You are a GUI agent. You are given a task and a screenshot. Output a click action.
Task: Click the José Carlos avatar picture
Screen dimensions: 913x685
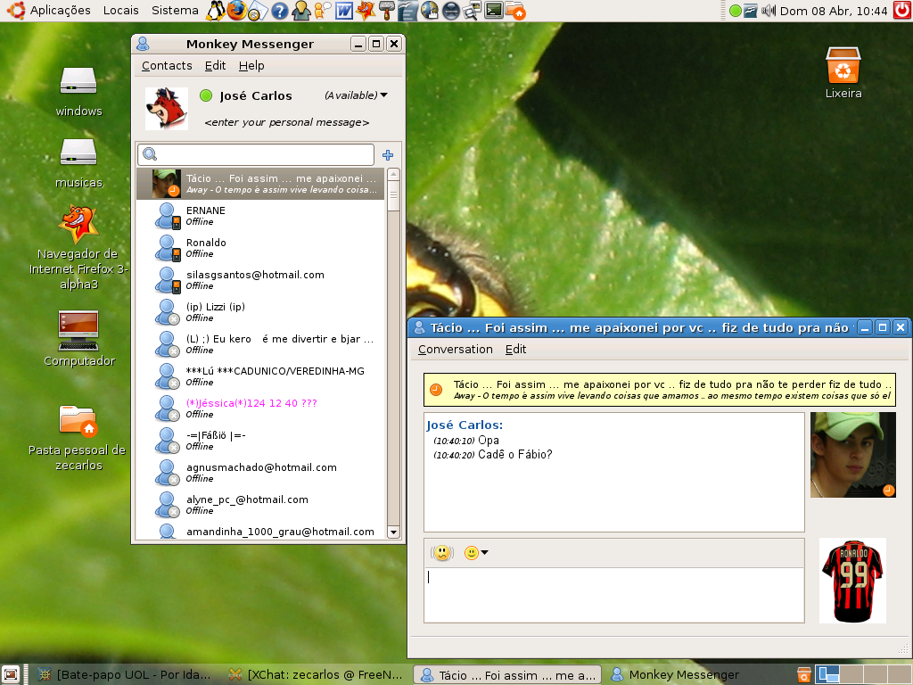[x=167, y=108]
